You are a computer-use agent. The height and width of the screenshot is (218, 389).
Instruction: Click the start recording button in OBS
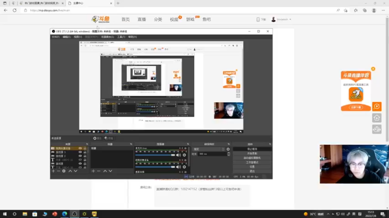coord(252,154)
